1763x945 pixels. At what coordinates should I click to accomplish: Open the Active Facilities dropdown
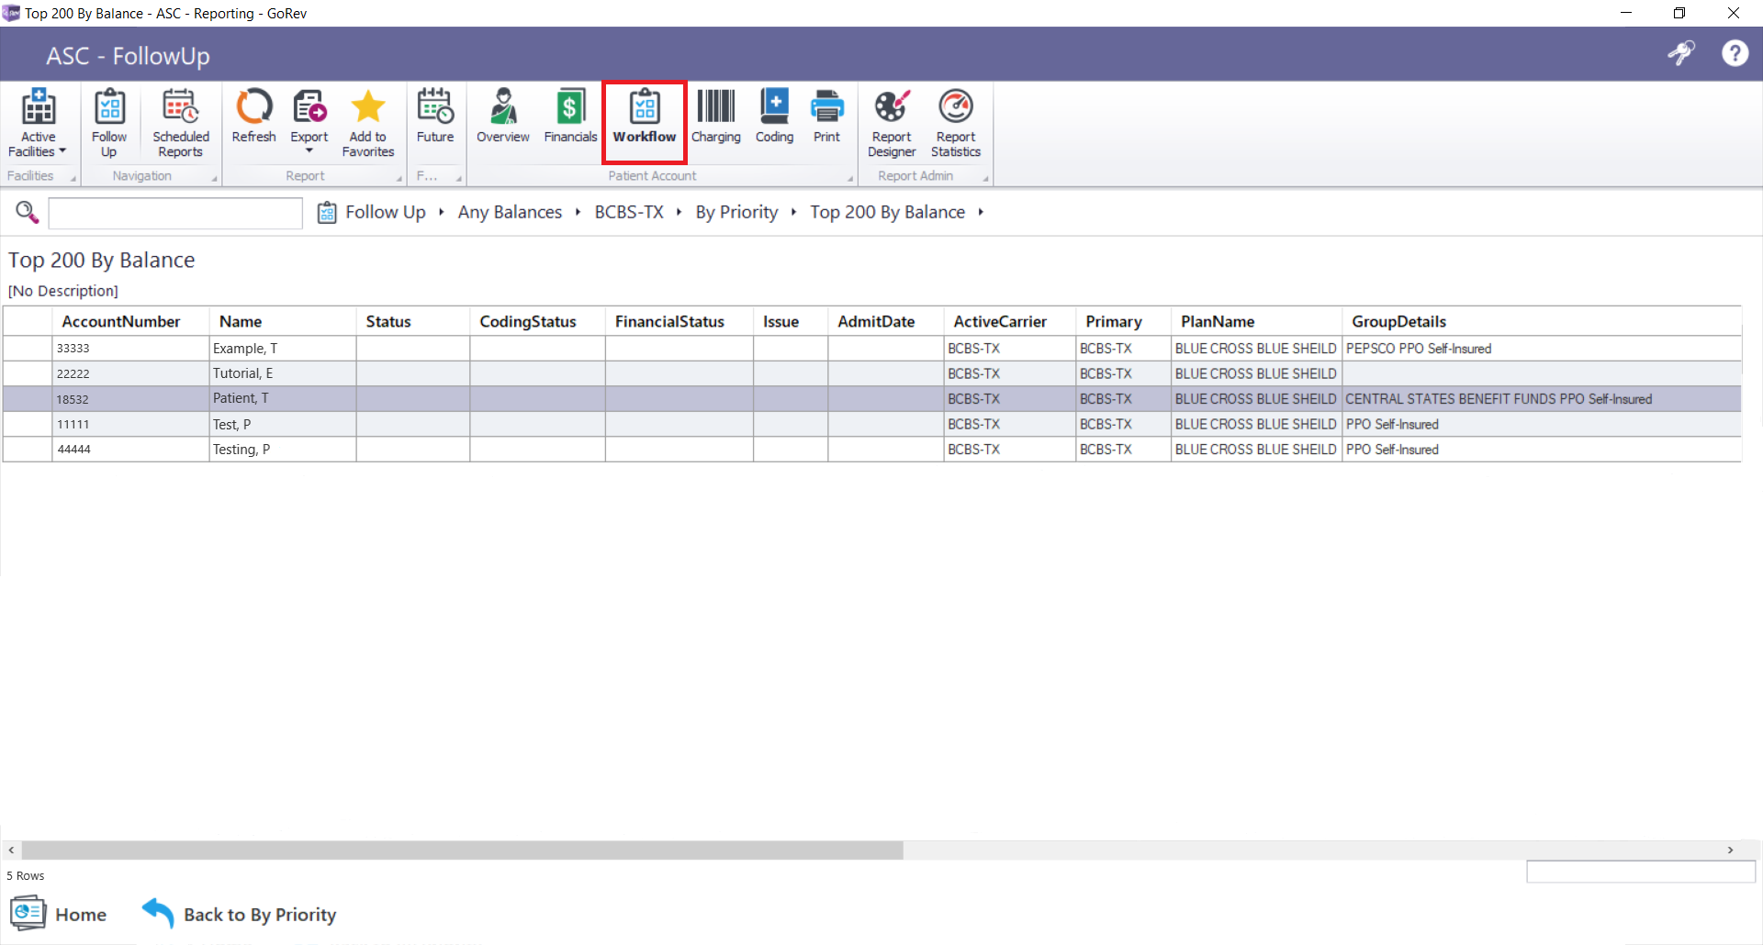[38, 124]
